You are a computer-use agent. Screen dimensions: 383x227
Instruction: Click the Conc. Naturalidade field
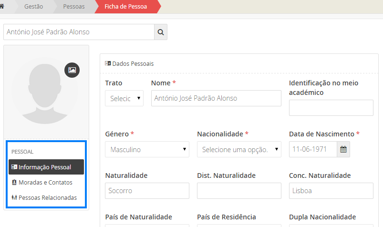331,191
